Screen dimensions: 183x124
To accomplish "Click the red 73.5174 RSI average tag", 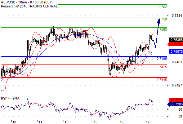I will click(176, 100).
